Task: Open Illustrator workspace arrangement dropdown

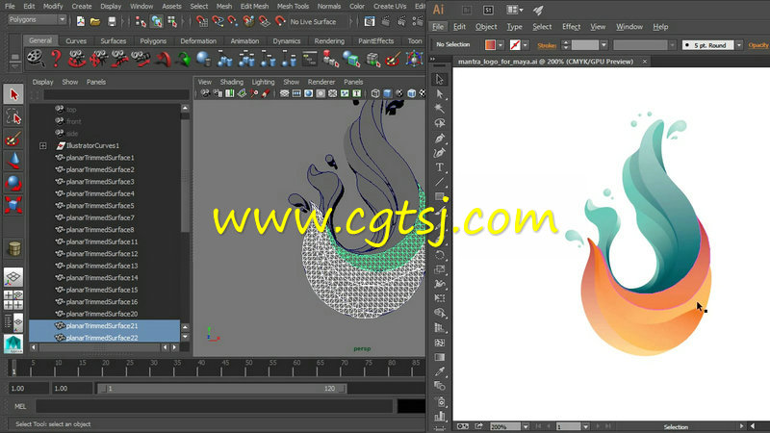Action: [x=515, y=10]
